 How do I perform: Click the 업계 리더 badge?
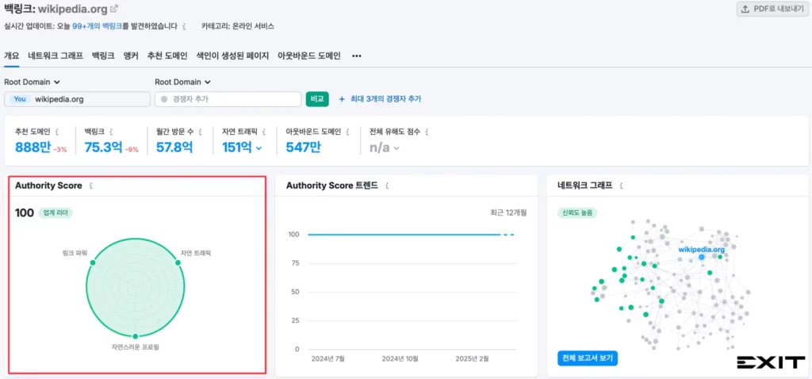tap(56, 212)
